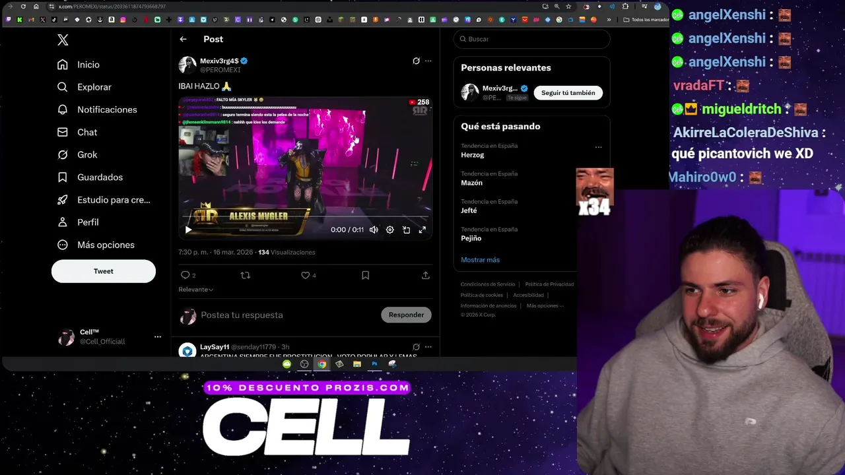This screenshot has height=475, width=845.
Task: Open video settings gear
Action: [389, 230]
